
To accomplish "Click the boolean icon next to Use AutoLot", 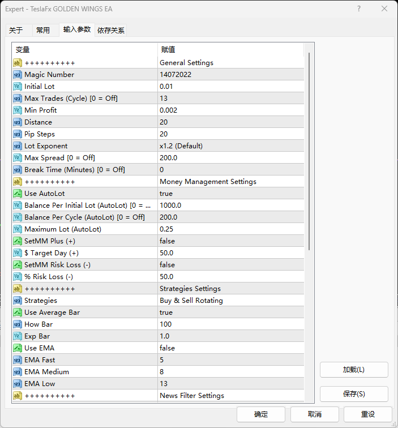I will point(17,194).
